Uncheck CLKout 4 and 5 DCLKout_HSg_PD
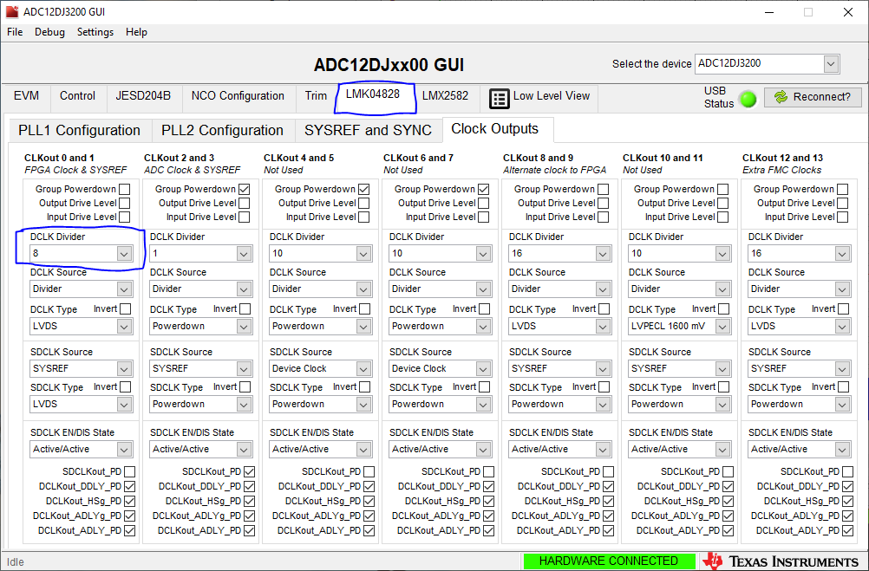Image resolution: width=869 pixels, height=571 pixels. click(x=369, y=501)
